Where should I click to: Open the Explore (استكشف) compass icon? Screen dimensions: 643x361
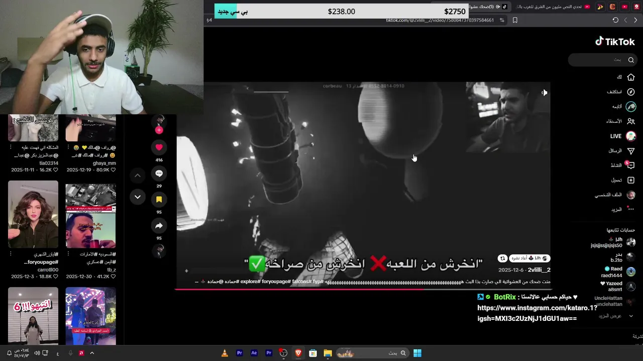(x=631, y=92)
